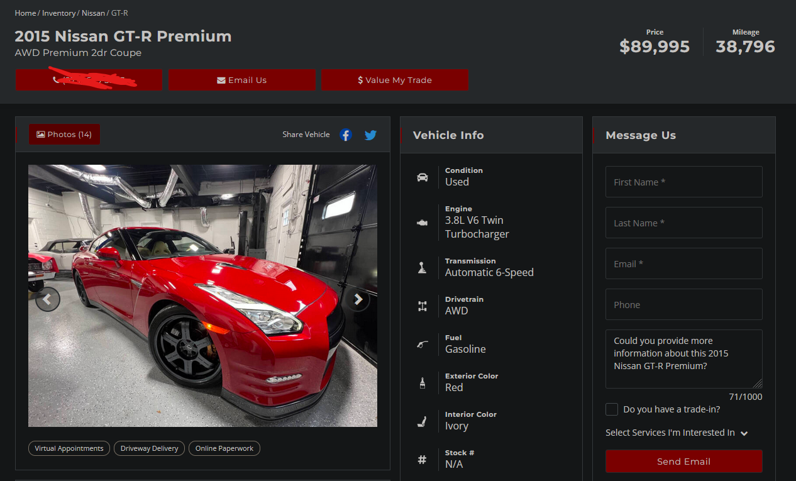Image resolution: width=796 pixels, height=481 pixels.
Task: Click the Stock number hash icon
Action: tap(422, 460)
